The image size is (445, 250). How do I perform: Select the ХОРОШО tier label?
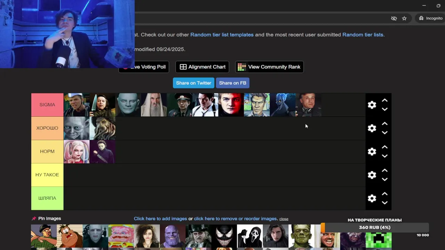click(47, 128)
